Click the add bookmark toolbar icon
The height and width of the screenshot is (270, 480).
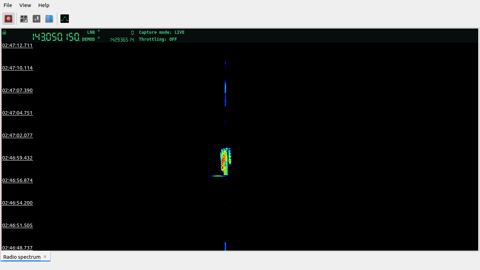37,19
